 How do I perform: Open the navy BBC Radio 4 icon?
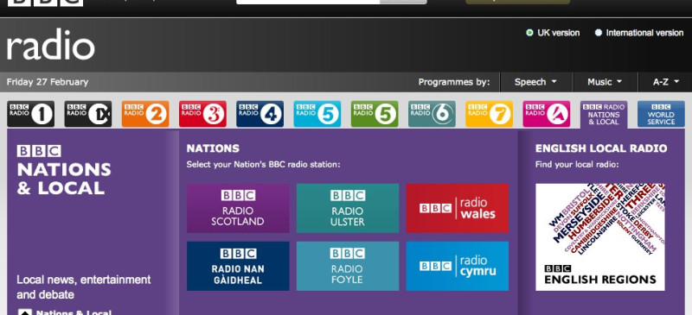pos(260,114)
